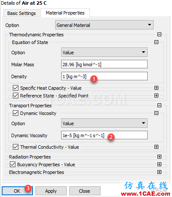Expand the Electromagnetic Properties section

[x=159, y=172]
